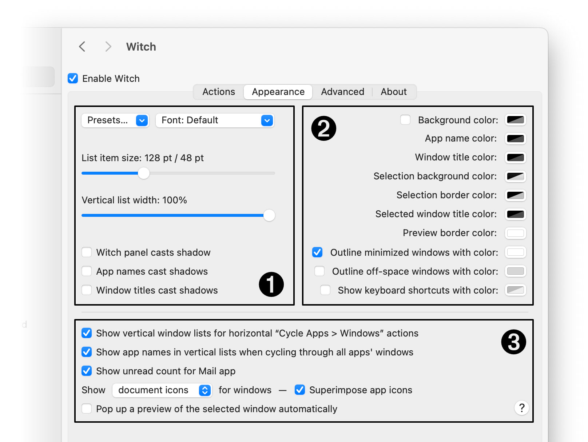
Task: Click the Vertical list width slider
Action: coord(178,215)
